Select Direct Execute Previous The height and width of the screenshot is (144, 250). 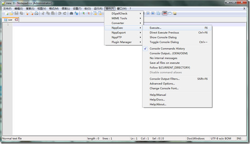point(177,33)
